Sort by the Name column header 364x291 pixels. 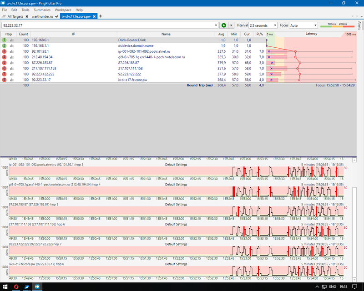click(x=166, y=34)
